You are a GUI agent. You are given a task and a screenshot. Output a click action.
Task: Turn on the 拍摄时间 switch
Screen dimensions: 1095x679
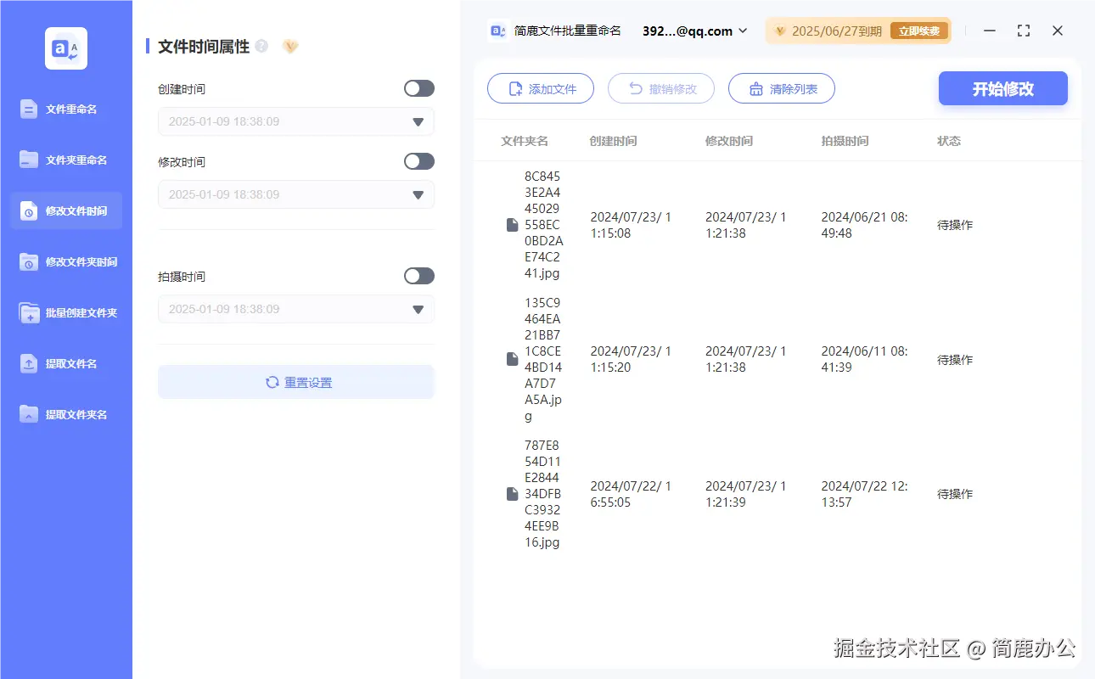(x=418, y=276)
